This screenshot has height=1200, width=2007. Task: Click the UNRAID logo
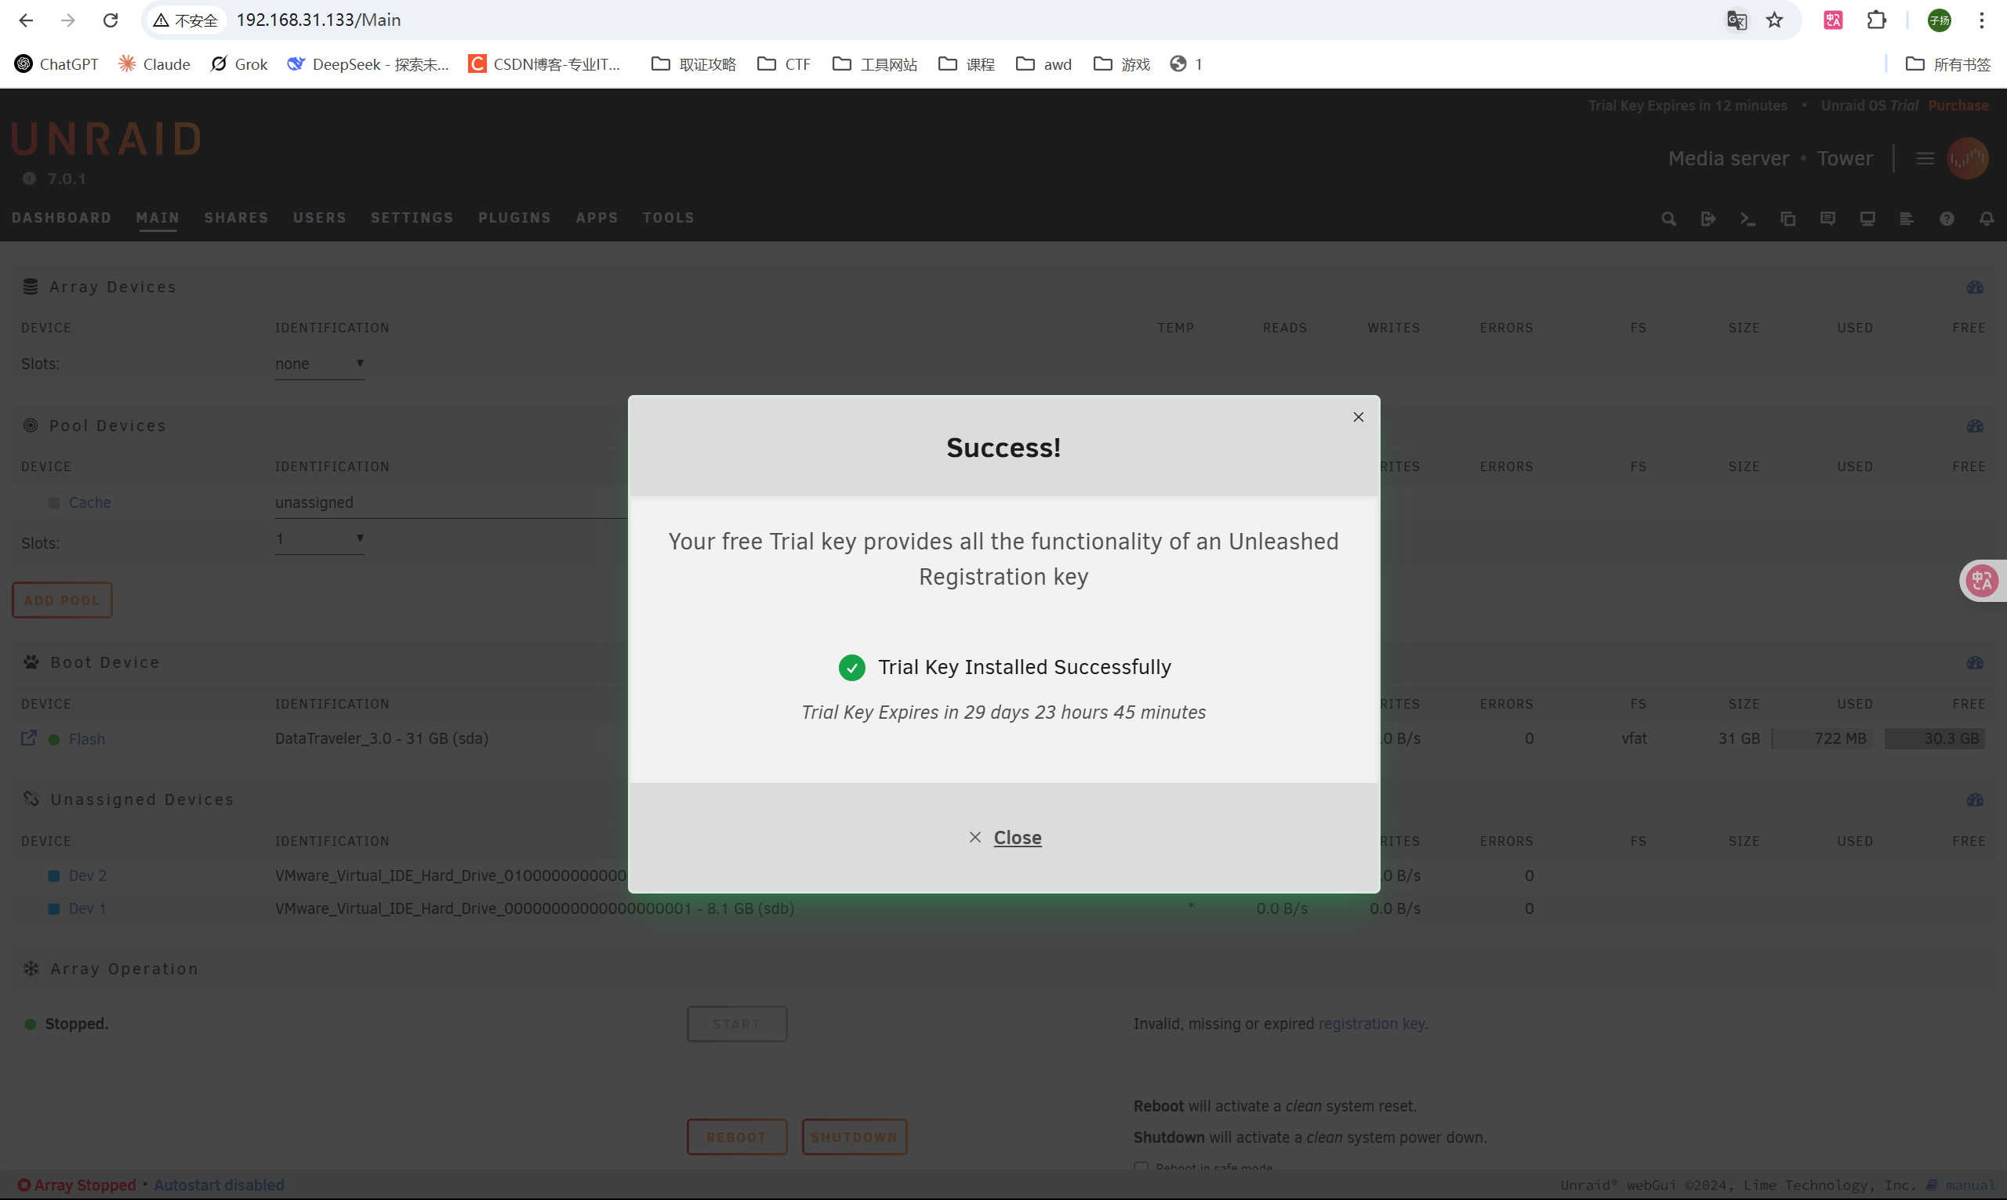106,139
